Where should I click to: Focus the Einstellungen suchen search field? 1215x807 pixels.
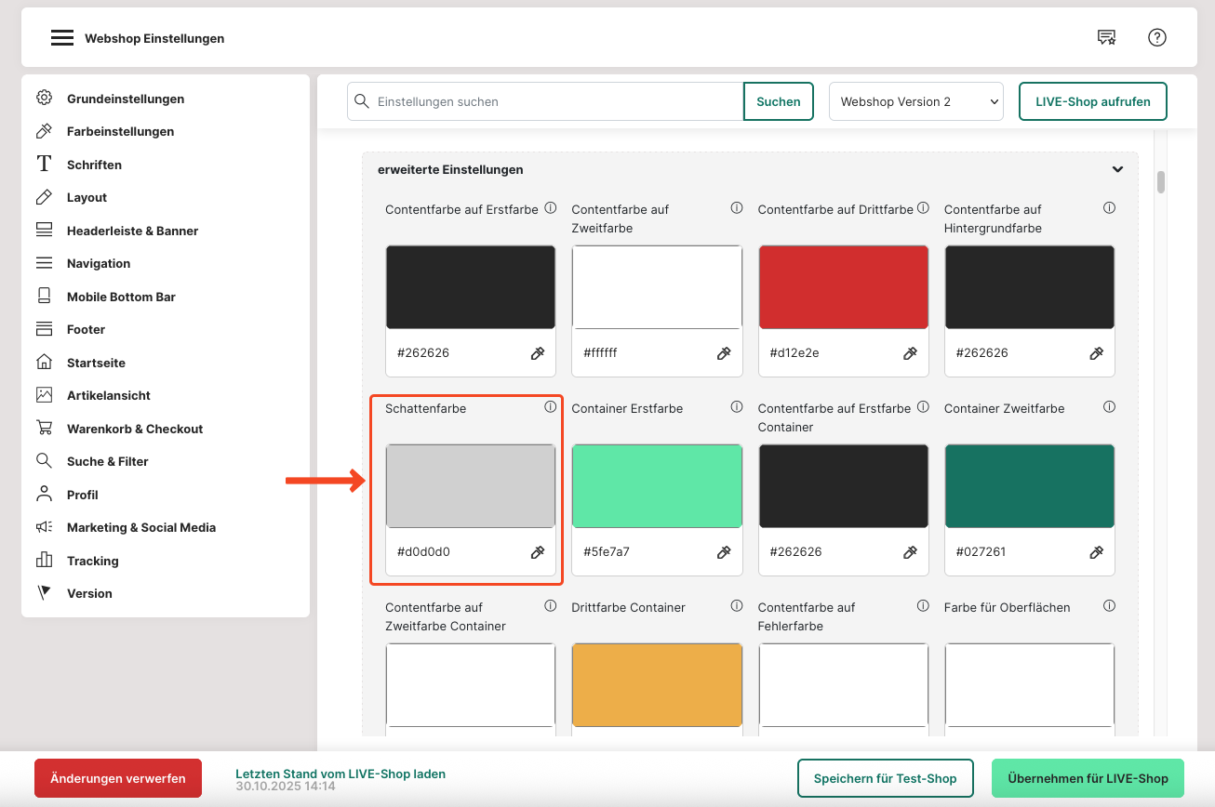click(556, 102)
